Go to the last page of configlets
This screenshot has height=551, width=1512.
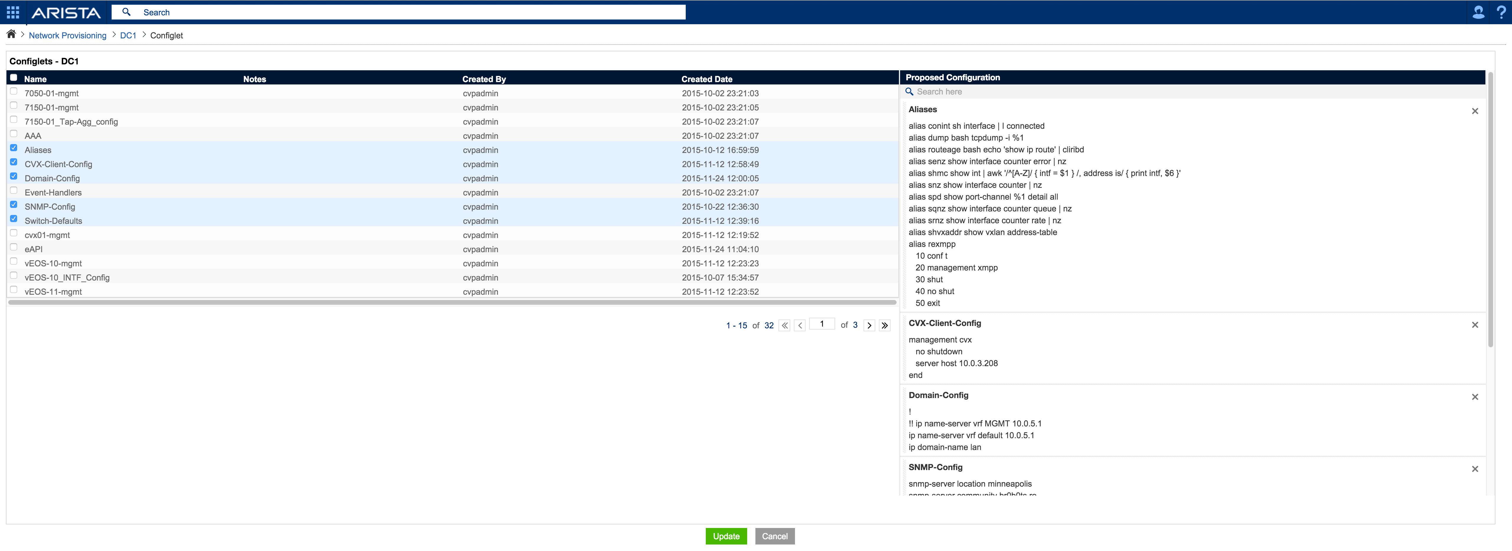[x=884, y=326]
